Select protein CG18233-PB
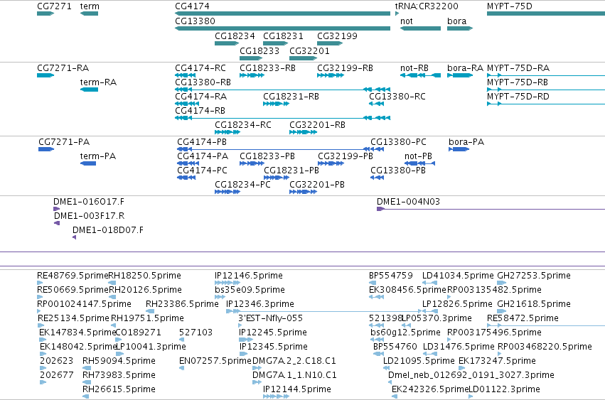Screen dimensions: 605x400 (x=252, y=163)
